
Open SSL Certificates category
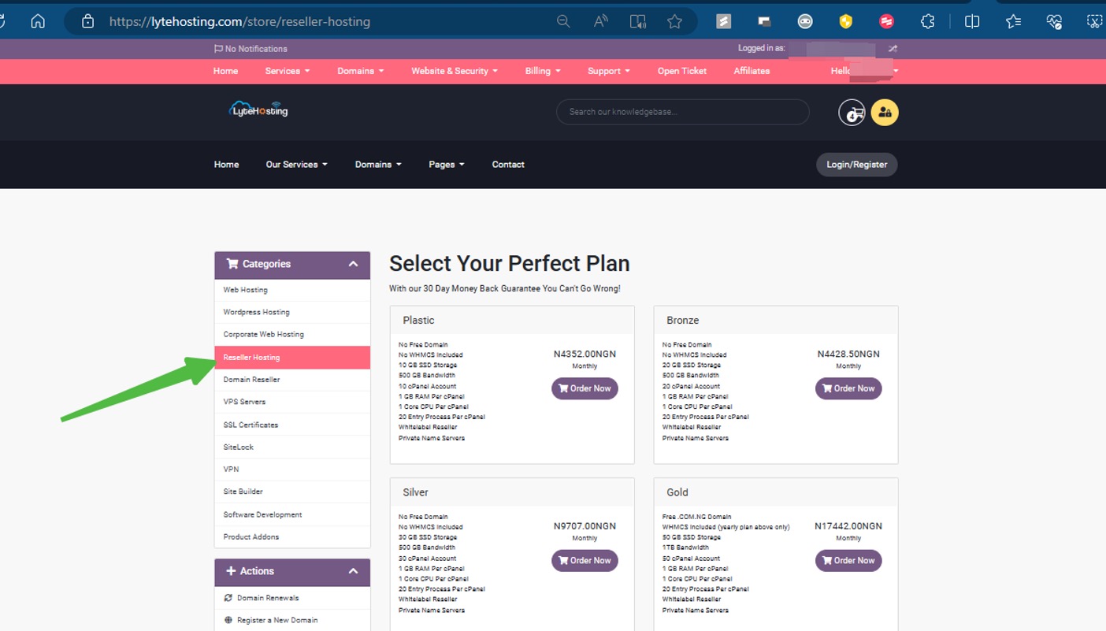[x=292, y=425]
